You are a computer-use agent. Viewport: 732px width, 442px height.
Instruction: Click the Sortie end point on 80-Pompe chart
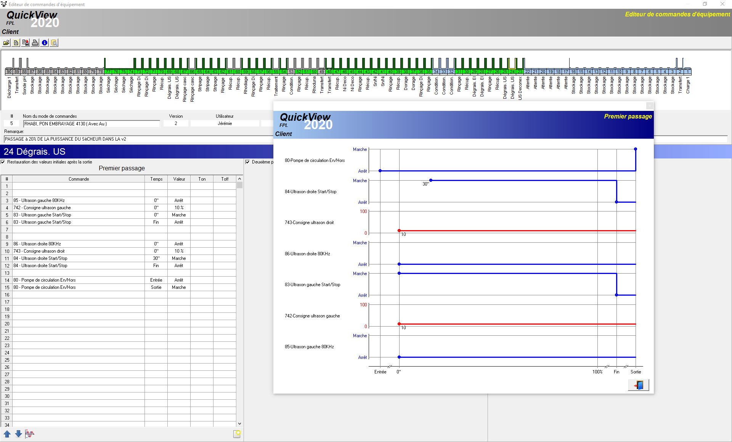coord(636,149)
